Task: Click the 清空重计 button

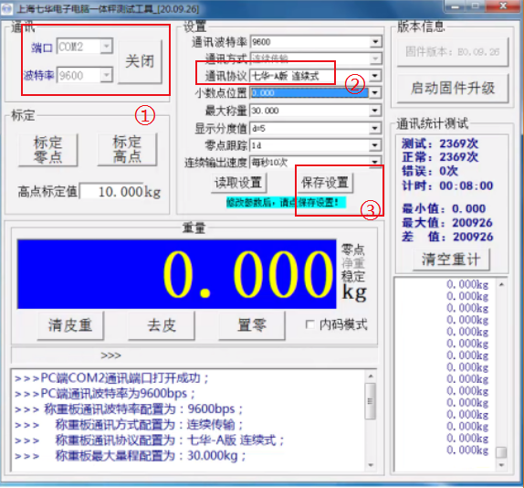Action: (x=451, y=260)
